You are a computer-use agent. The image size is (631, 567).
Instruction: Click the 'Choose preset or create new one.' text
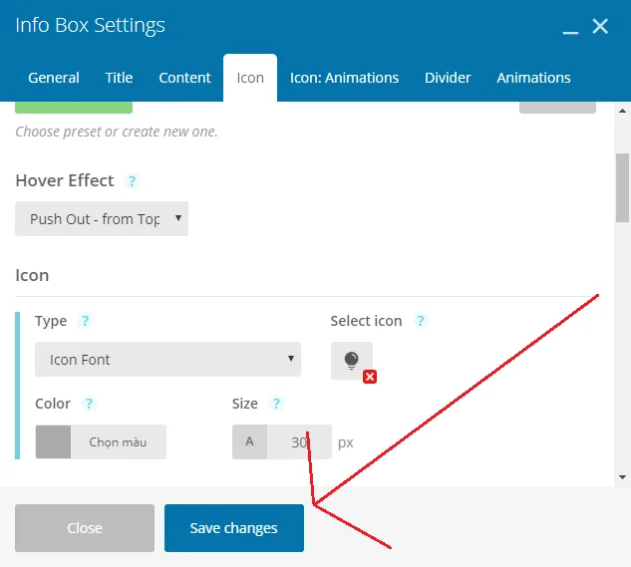pyautogui.click(x=117, y=132)
